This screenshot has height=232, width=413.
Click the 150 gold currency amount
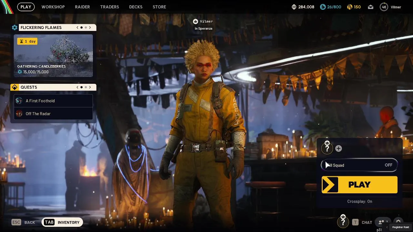pos(357,7)
